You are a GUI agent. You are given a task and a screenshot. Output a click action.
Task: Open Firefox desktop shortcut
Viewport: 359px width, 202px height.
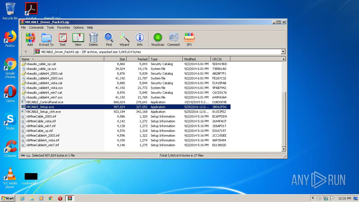point(10,39)
